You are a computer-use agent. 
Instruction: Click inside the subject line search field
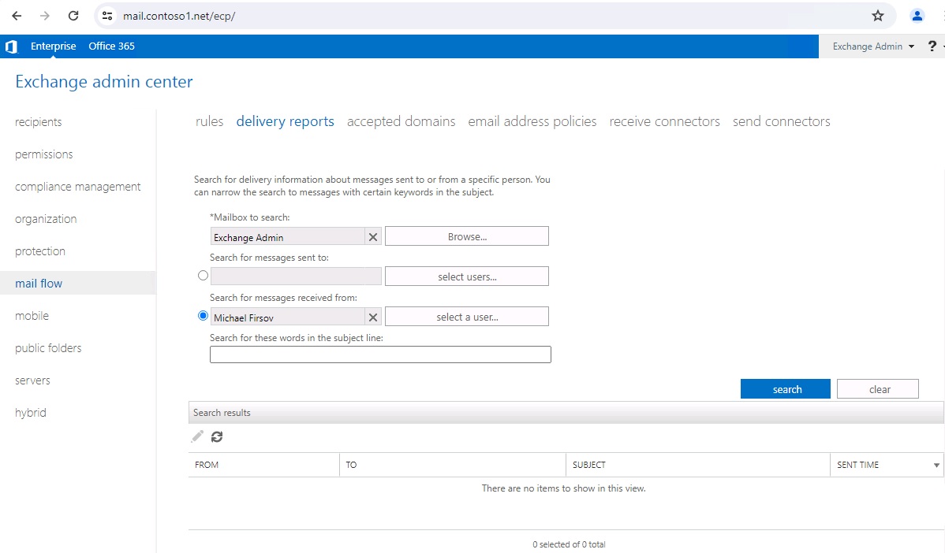coord(380,354)
